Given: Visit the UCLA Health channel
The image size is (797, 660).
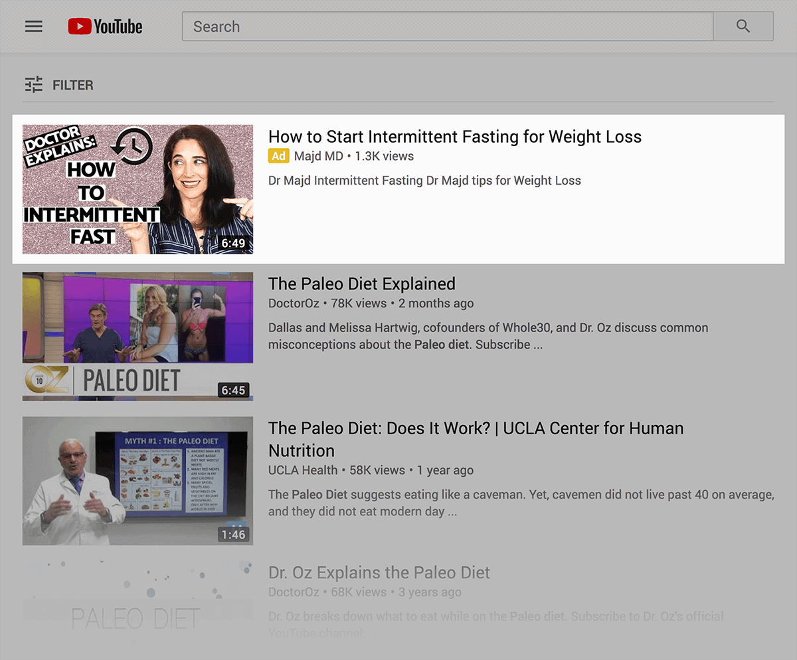Looking at the screenshot, I should tap(303, 470).
